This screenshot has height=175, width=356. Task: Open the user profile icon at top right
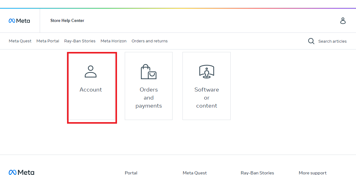[343, 21]
